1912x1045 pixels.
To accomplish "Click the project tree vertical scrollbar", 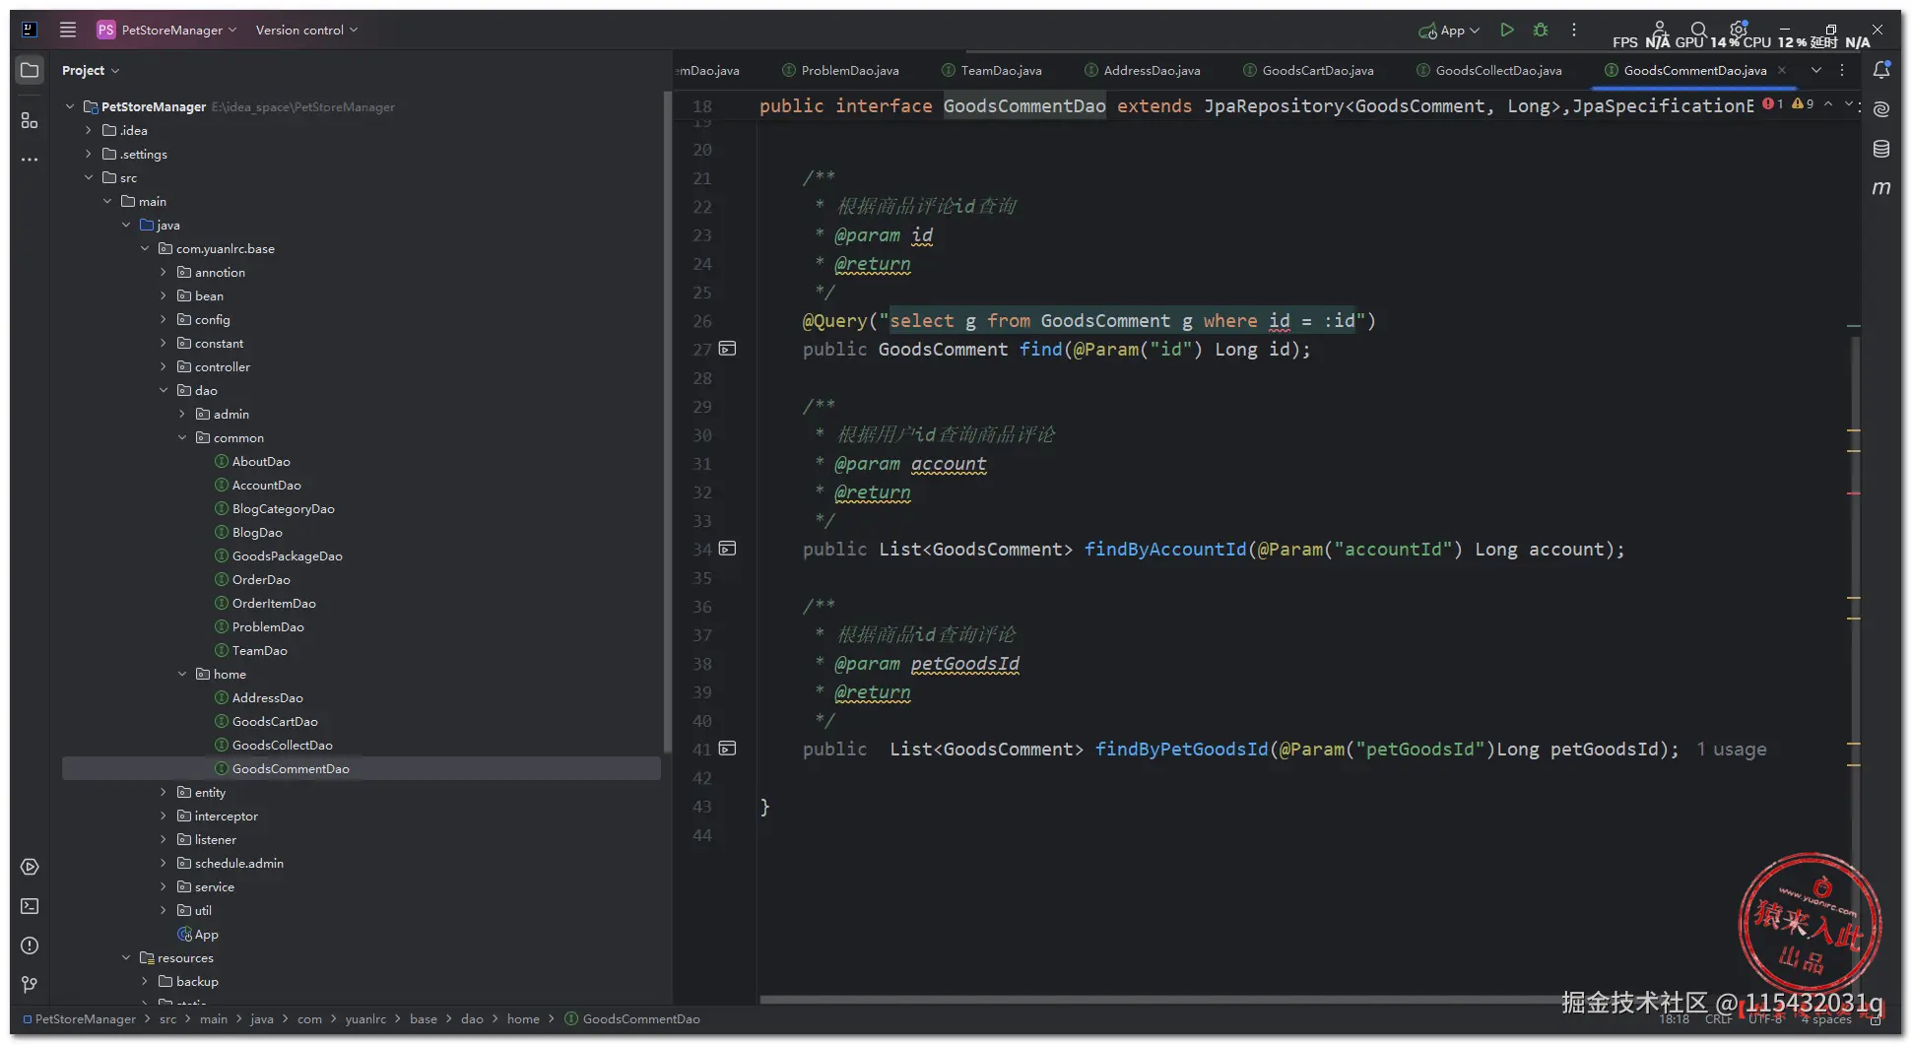I will [x=667, y=424].
